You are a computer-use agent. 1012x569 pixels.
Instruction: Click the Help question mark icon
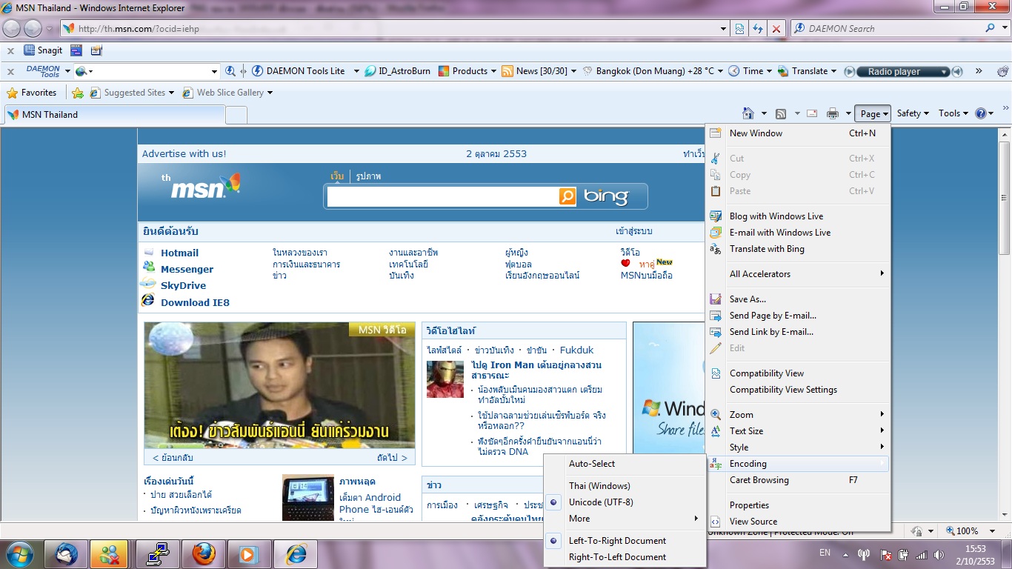pos(981,113)
